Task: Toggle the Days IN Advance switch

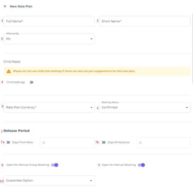Action: click(x=103, y=142)
